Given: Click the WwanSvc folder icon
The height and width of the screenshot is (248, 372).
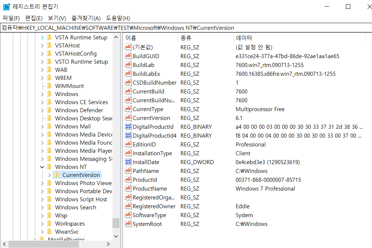Looking at the screenshot, I should pos(49,231).
